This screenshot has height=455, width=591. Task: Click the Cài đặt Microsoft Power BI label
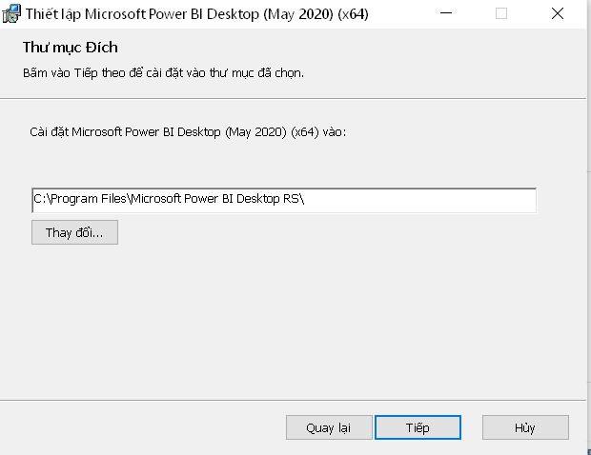pyautogui.click(x=188, y=132)
